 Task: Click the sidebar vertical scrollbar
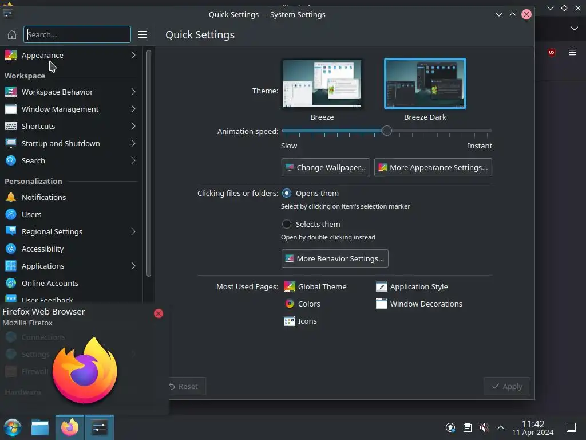[149, 163]
